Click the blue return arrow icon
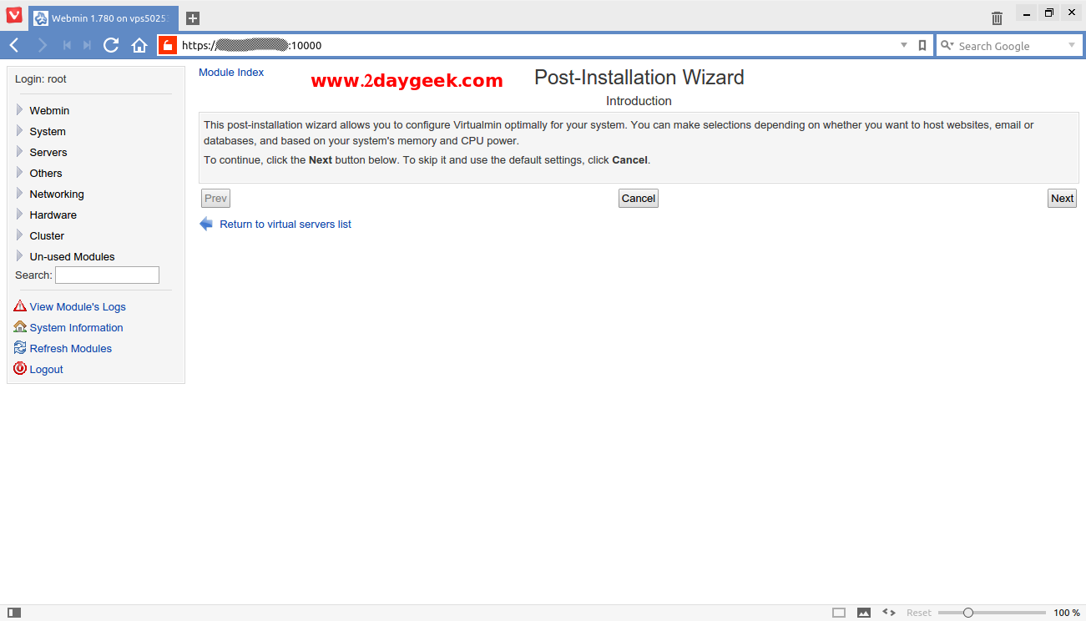 [206, 224]
